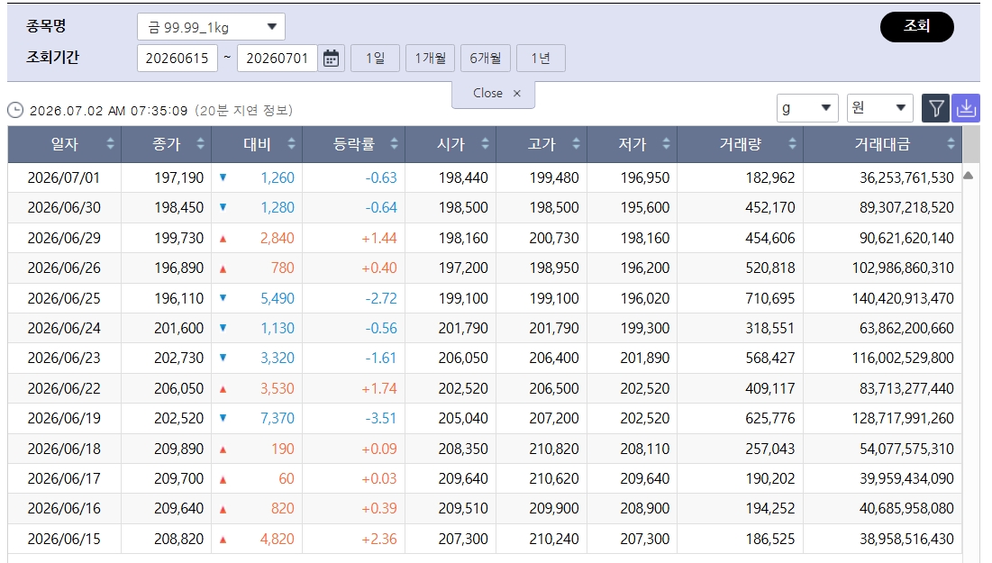
Task: Click the change value 7,370
Action: click(278, 418)
